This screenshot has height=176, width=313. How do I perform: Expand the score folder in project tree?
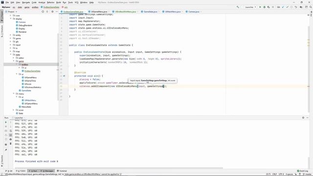click(x=14, y=110)
